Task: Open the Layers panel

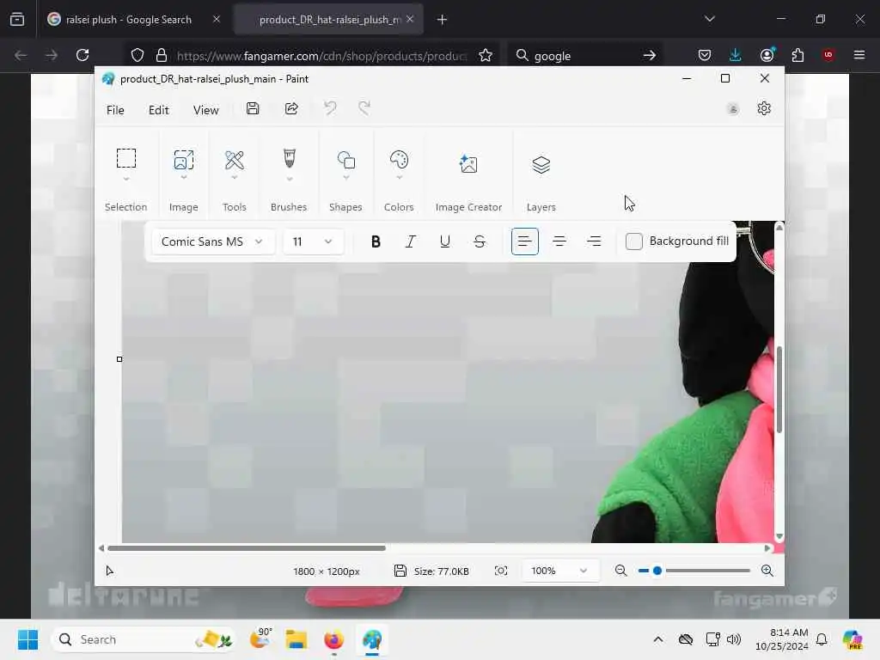Action: [x=541, y=164]
